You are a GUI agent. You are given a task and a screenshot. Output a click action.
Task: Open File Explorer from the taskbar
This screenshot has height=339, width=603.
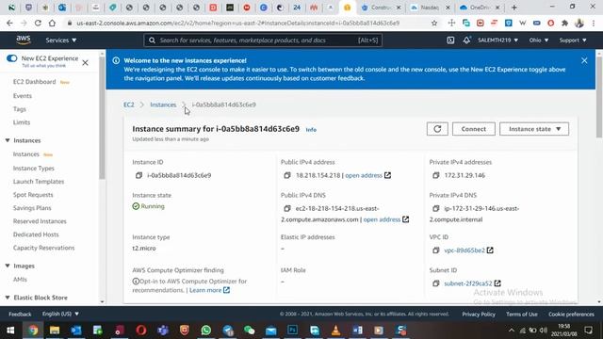coord(55,331)
